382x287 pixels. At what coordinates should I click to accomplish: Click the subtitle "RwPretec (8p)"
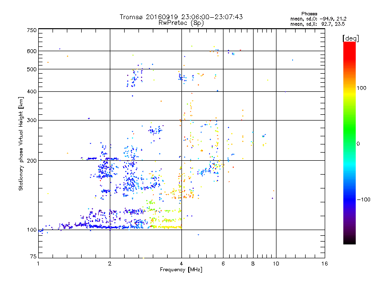point(181,23)
